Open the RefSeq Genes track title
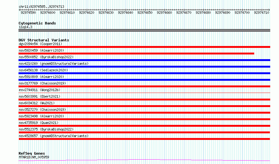 32,153
